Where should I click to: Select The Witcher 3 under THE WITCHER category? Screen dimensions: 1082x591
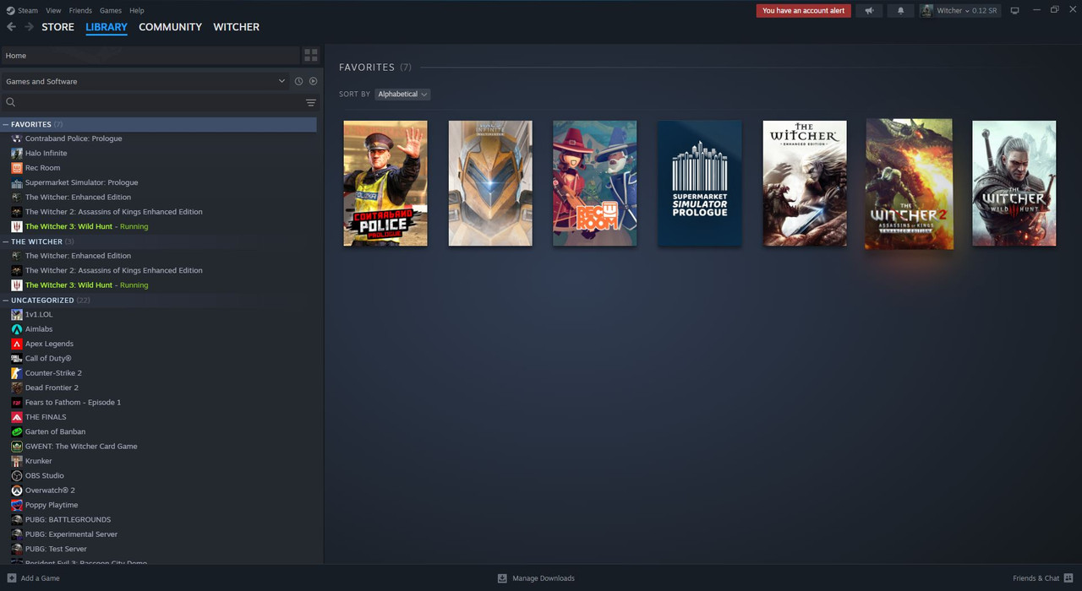(x=86, y=285)
